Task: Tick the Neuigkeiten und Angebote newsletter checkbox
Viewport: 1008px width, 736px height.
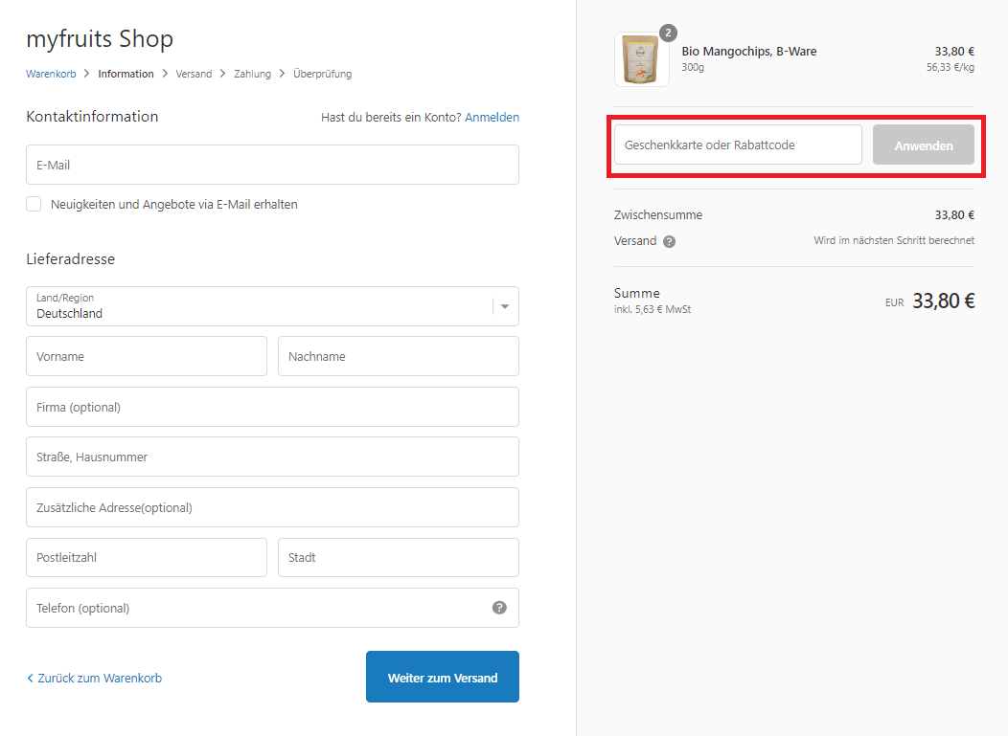Action: pos(34,204)
